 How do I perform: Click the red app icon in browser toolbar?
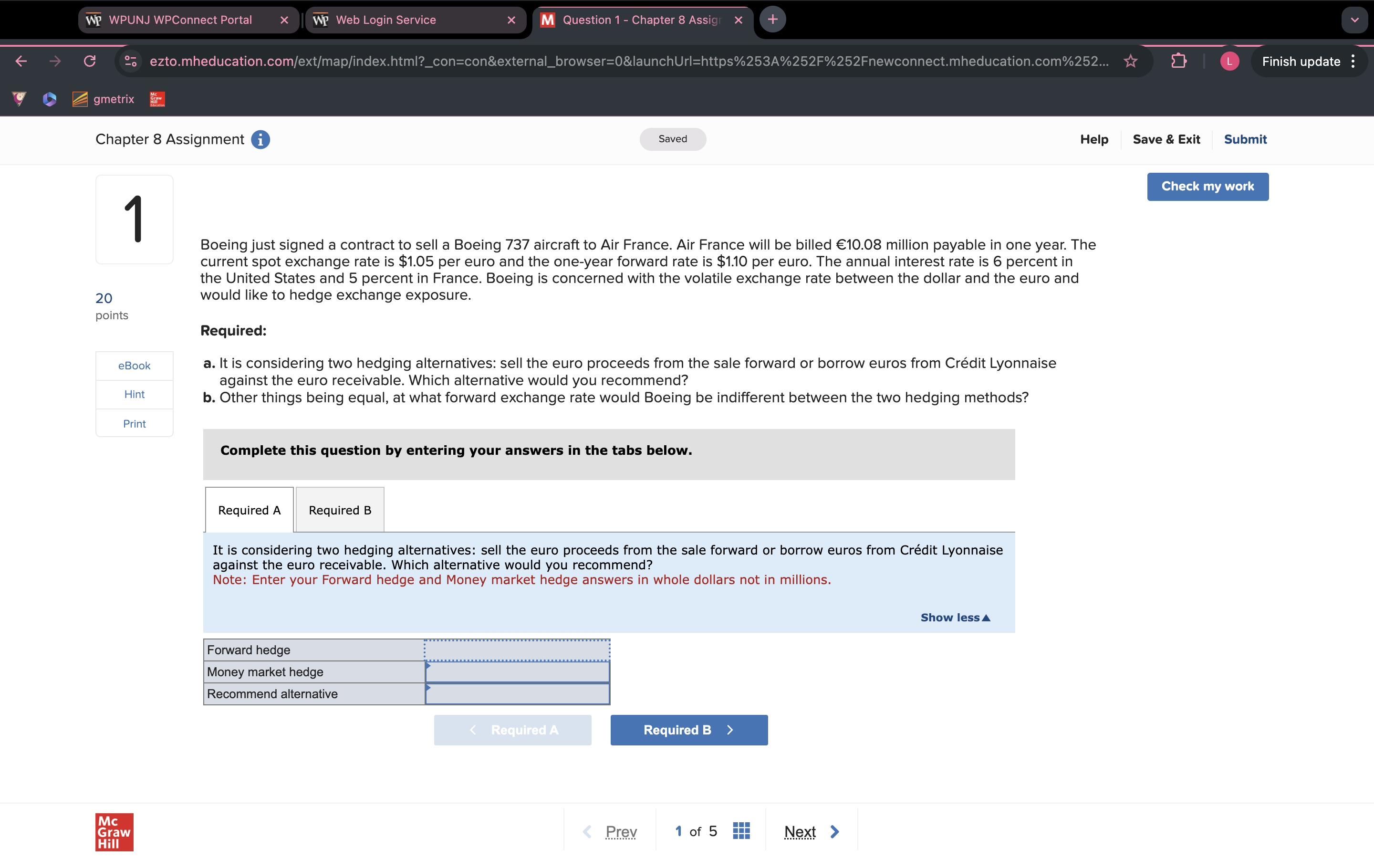(157, 99)
